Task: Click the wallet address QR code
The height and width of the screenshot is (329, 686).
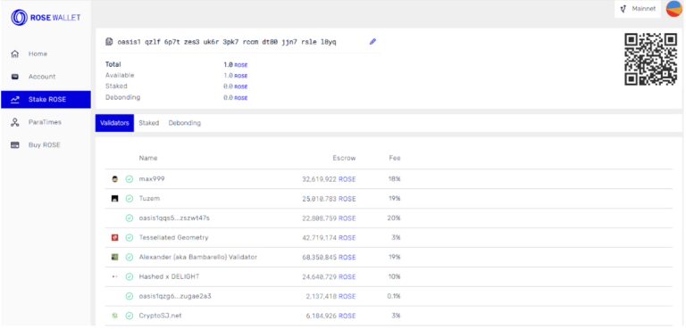Action: [x=650, y=59]
